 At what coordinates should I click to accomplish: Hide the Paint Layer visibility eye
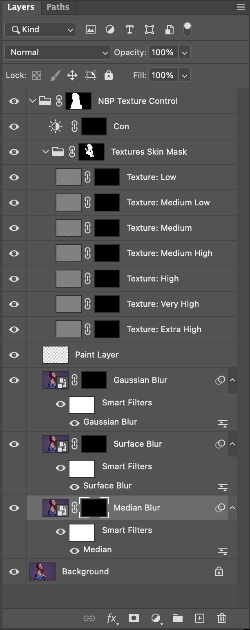pos(14,355)
